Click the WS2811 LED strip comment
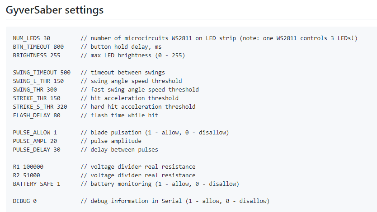This screenshot has width=377, height=212. coord(219,38)
